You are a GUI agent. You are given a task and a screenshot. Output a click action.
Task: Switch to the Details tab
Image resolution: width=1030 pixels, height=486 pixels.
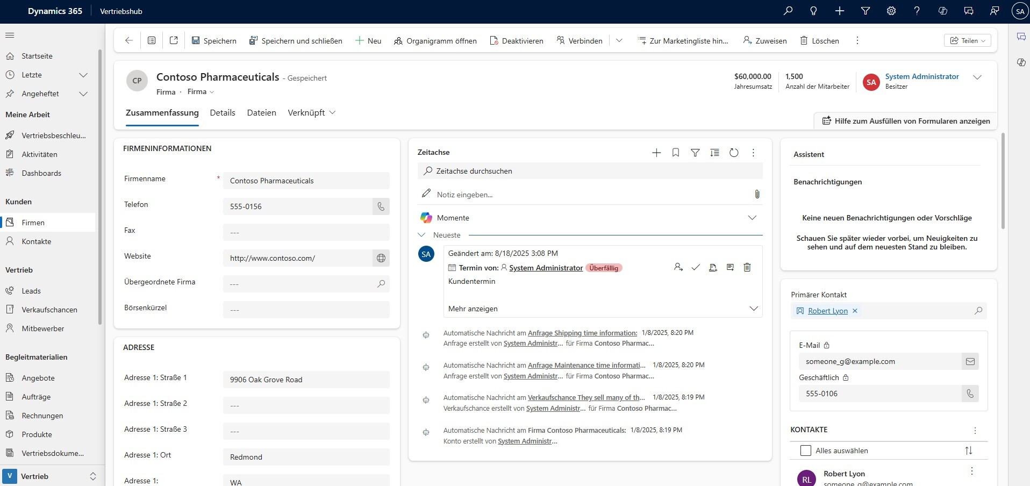pyautogui.click(x=223, y=112)
